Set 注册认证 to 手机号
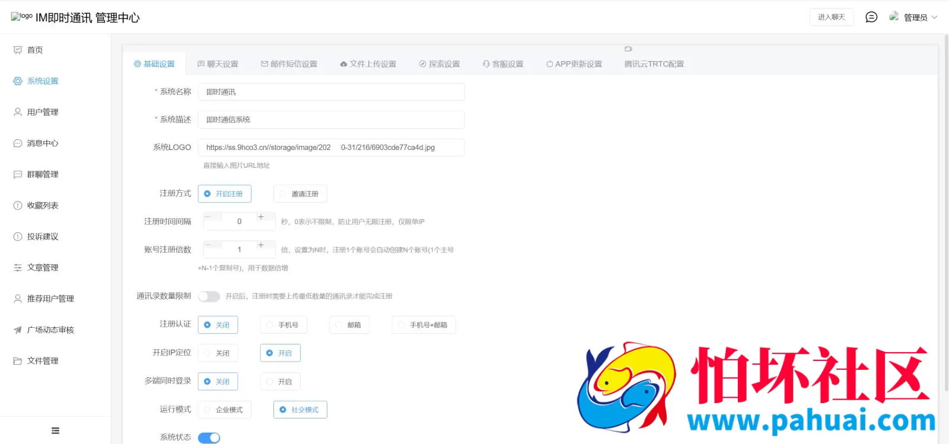 [284, 325]
